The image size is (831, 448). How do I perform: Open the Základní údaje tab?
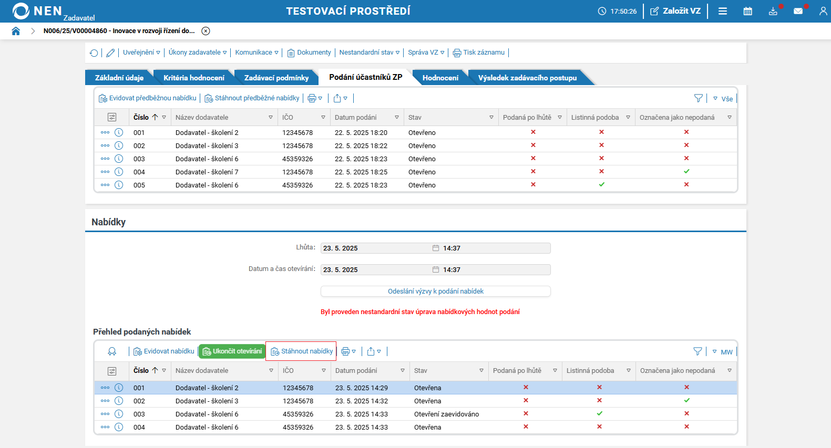(119, 78)
